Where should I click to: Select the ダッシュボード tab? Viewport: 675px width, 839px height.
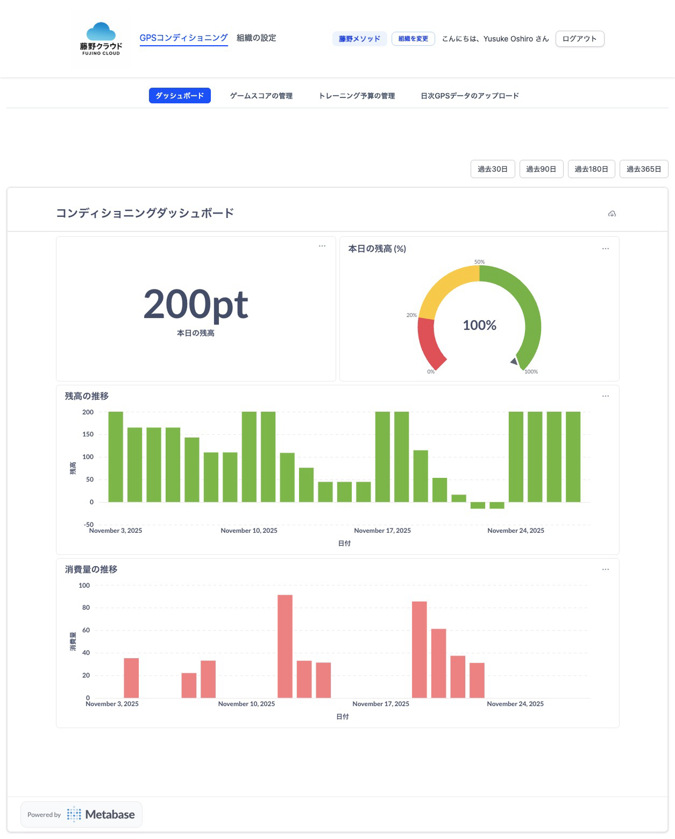click(x=180, y=95)
